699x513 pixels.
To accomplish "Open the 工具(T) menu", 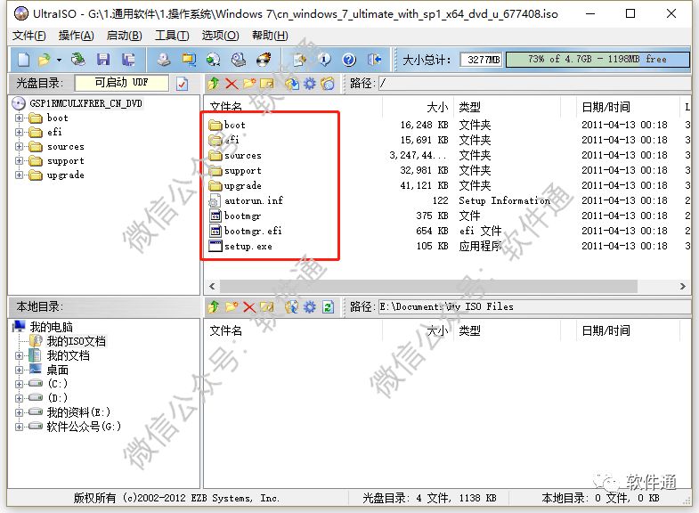I will (x=172, y=36).
